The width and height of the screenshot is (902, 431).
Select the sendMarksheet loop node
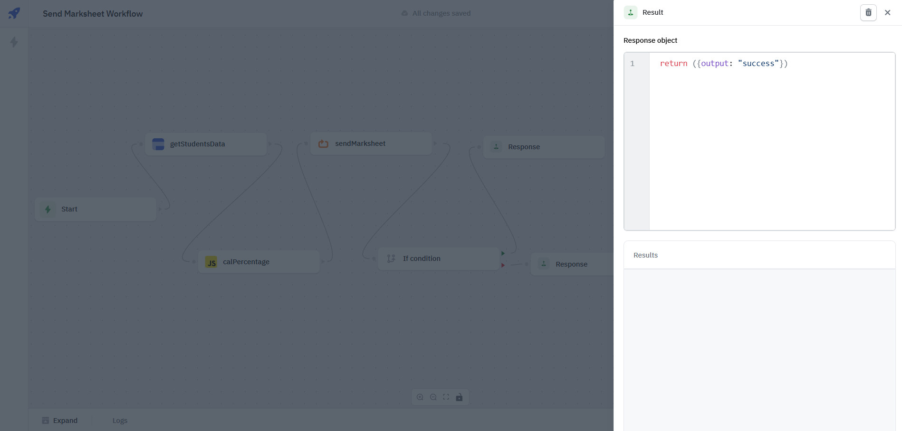point(371,144)
